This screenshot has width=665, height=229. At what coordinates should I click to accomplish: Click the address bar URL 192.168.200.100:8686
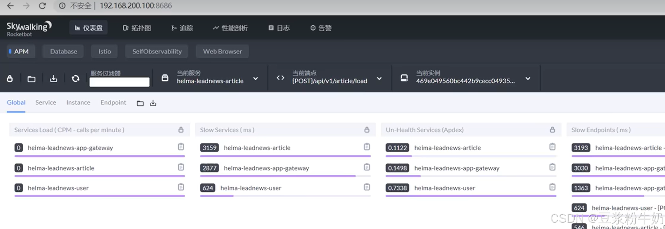(136, 6)
